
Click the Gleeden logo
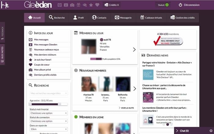[x=38, y=5]
